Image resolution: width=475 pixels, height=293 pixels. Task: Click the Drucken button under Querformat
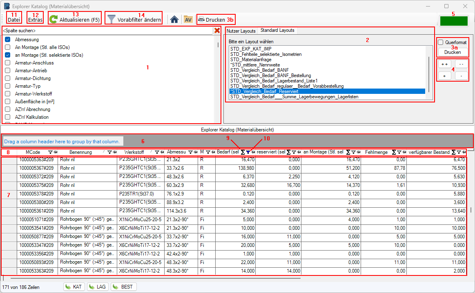click(x=453, y=52)
